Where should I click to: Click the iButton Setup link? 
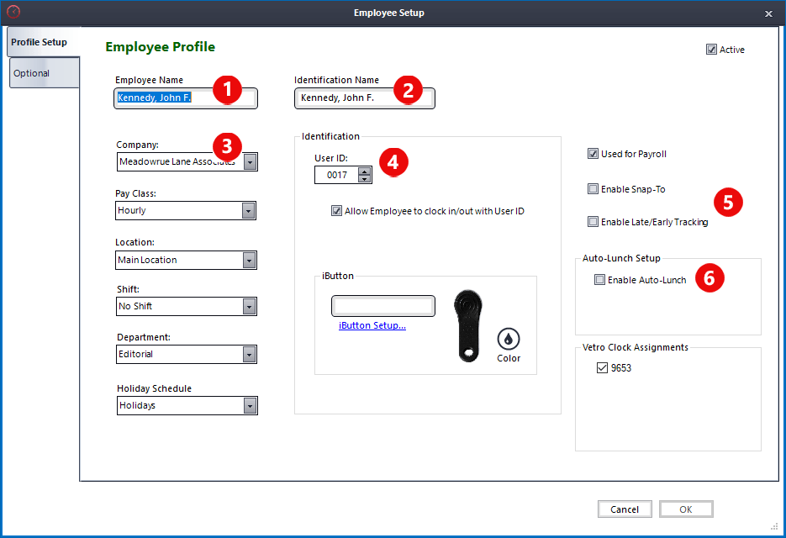(372, 325)
